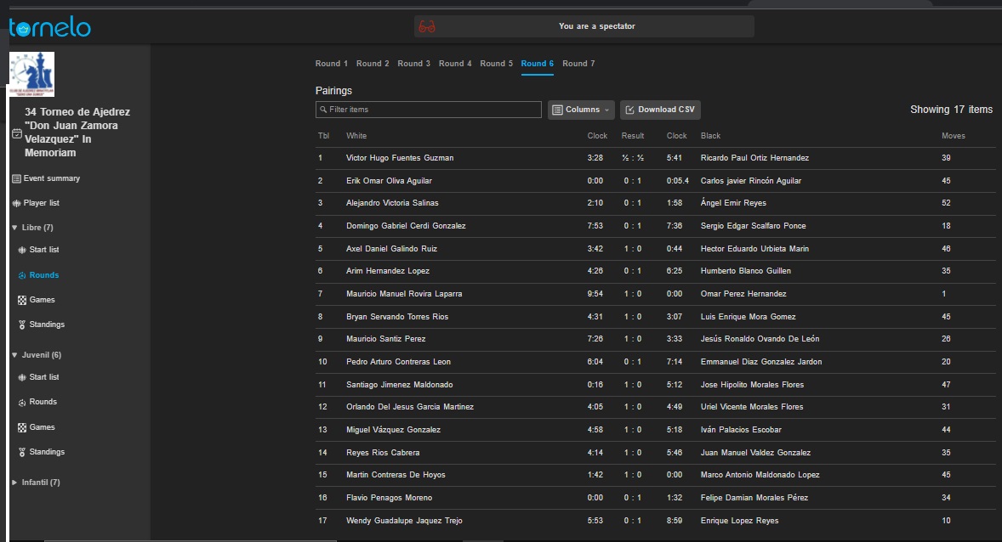The image size is (1002, 542).
Task: Open Juvenil Standings
Action: coord(47,452)
